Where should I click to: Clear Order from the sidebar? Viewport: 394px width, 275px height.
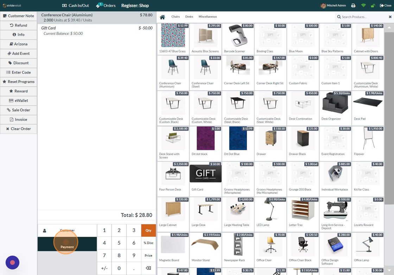click(18, 129)
